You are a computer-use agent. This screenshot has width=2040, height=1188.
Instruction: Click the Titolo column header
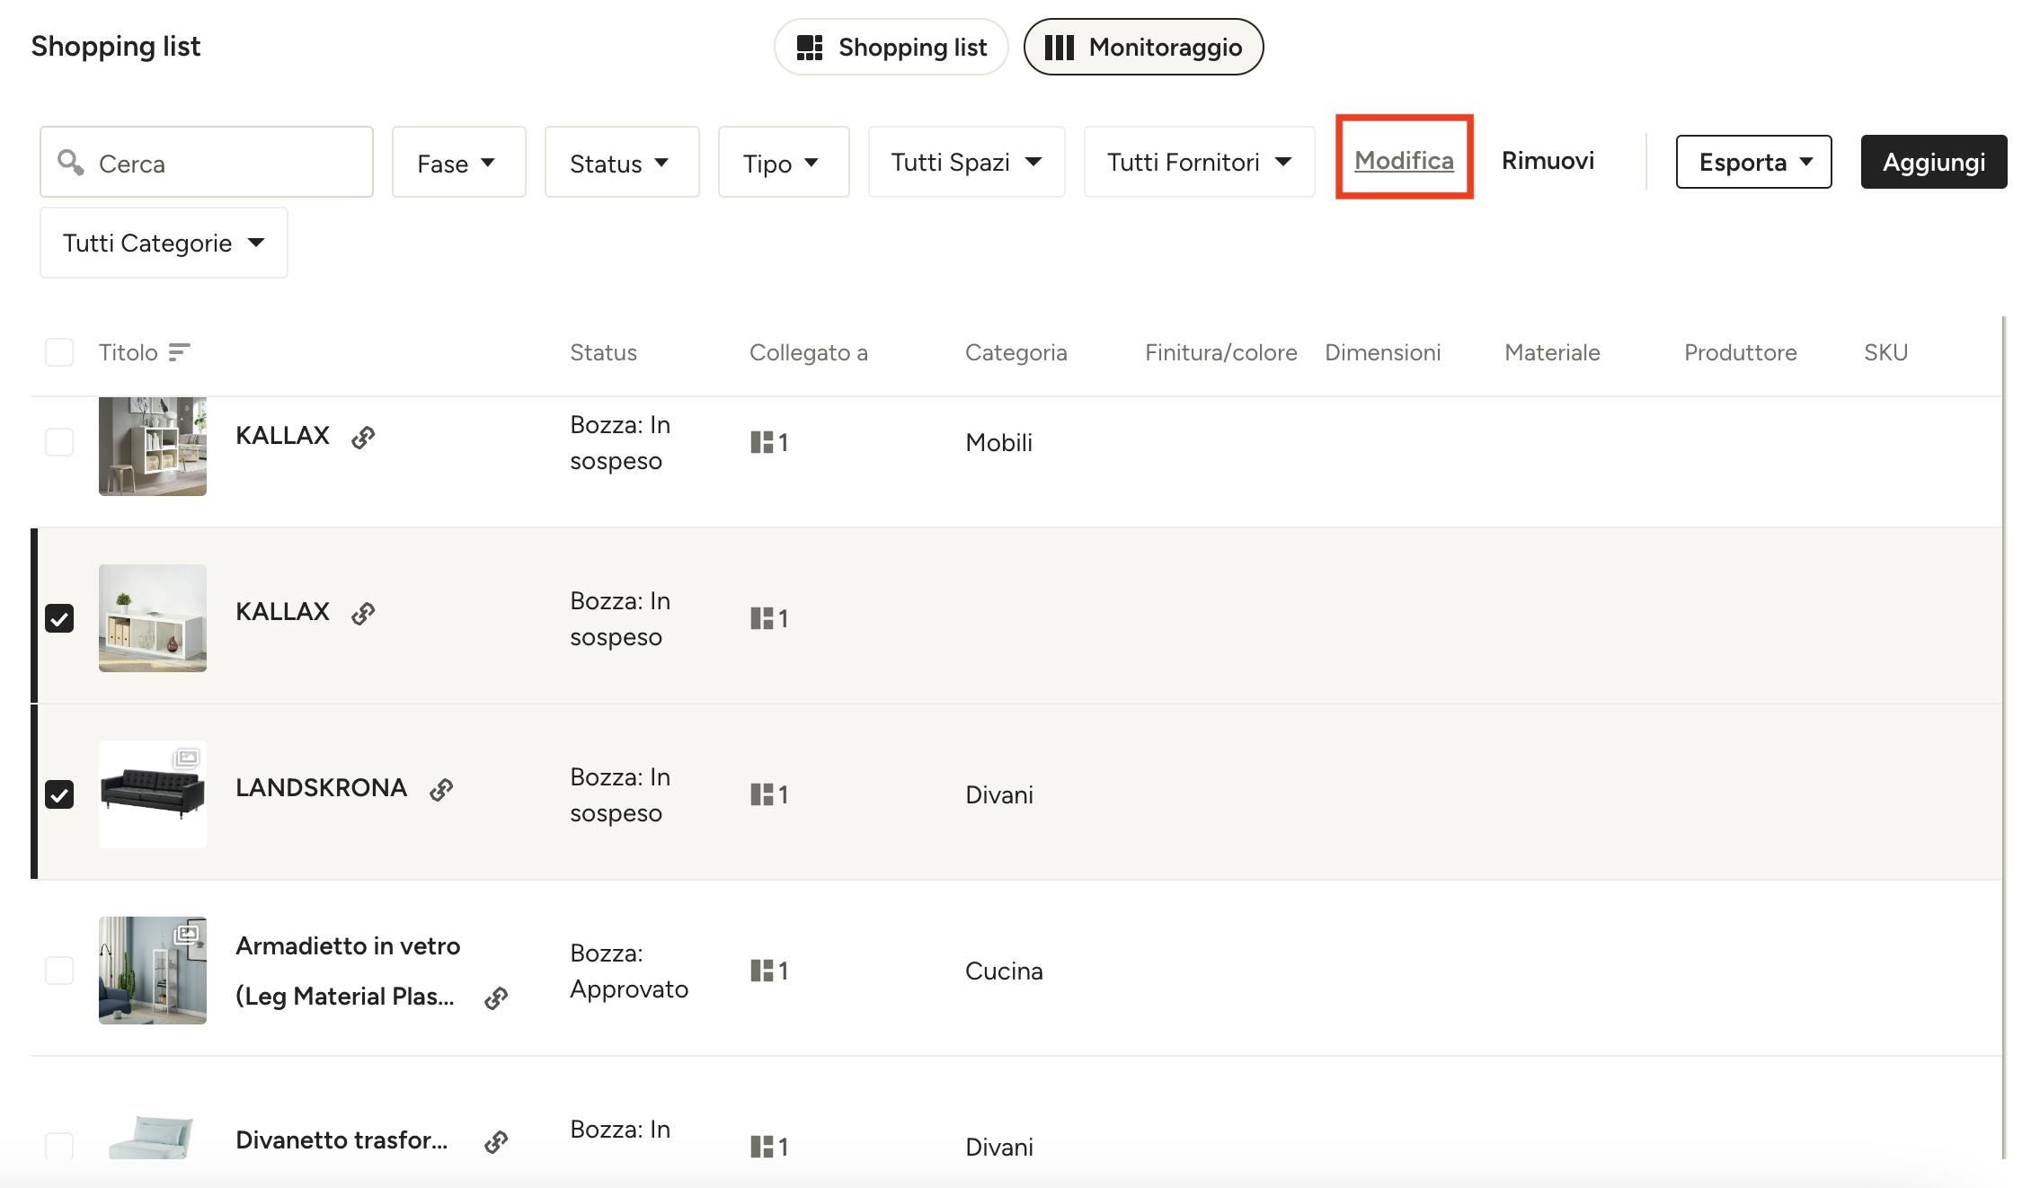(x=129, y=352)
